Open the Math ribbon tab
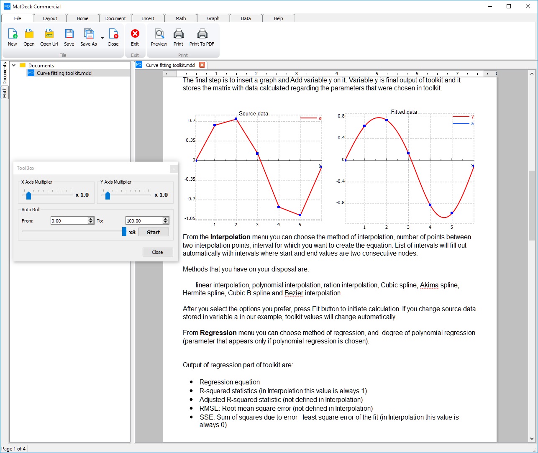 click(x=180, y=18)
